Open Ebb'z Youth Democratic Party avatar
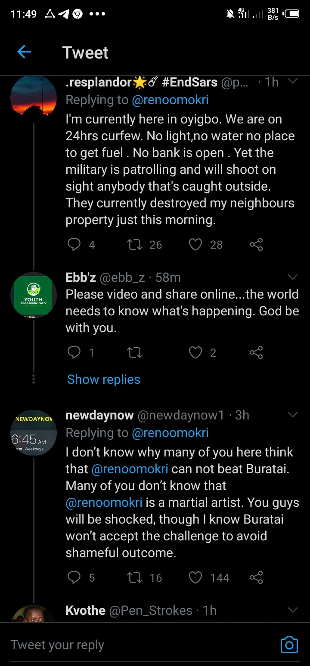The image size is (310, 666). [x=34, y=295]
